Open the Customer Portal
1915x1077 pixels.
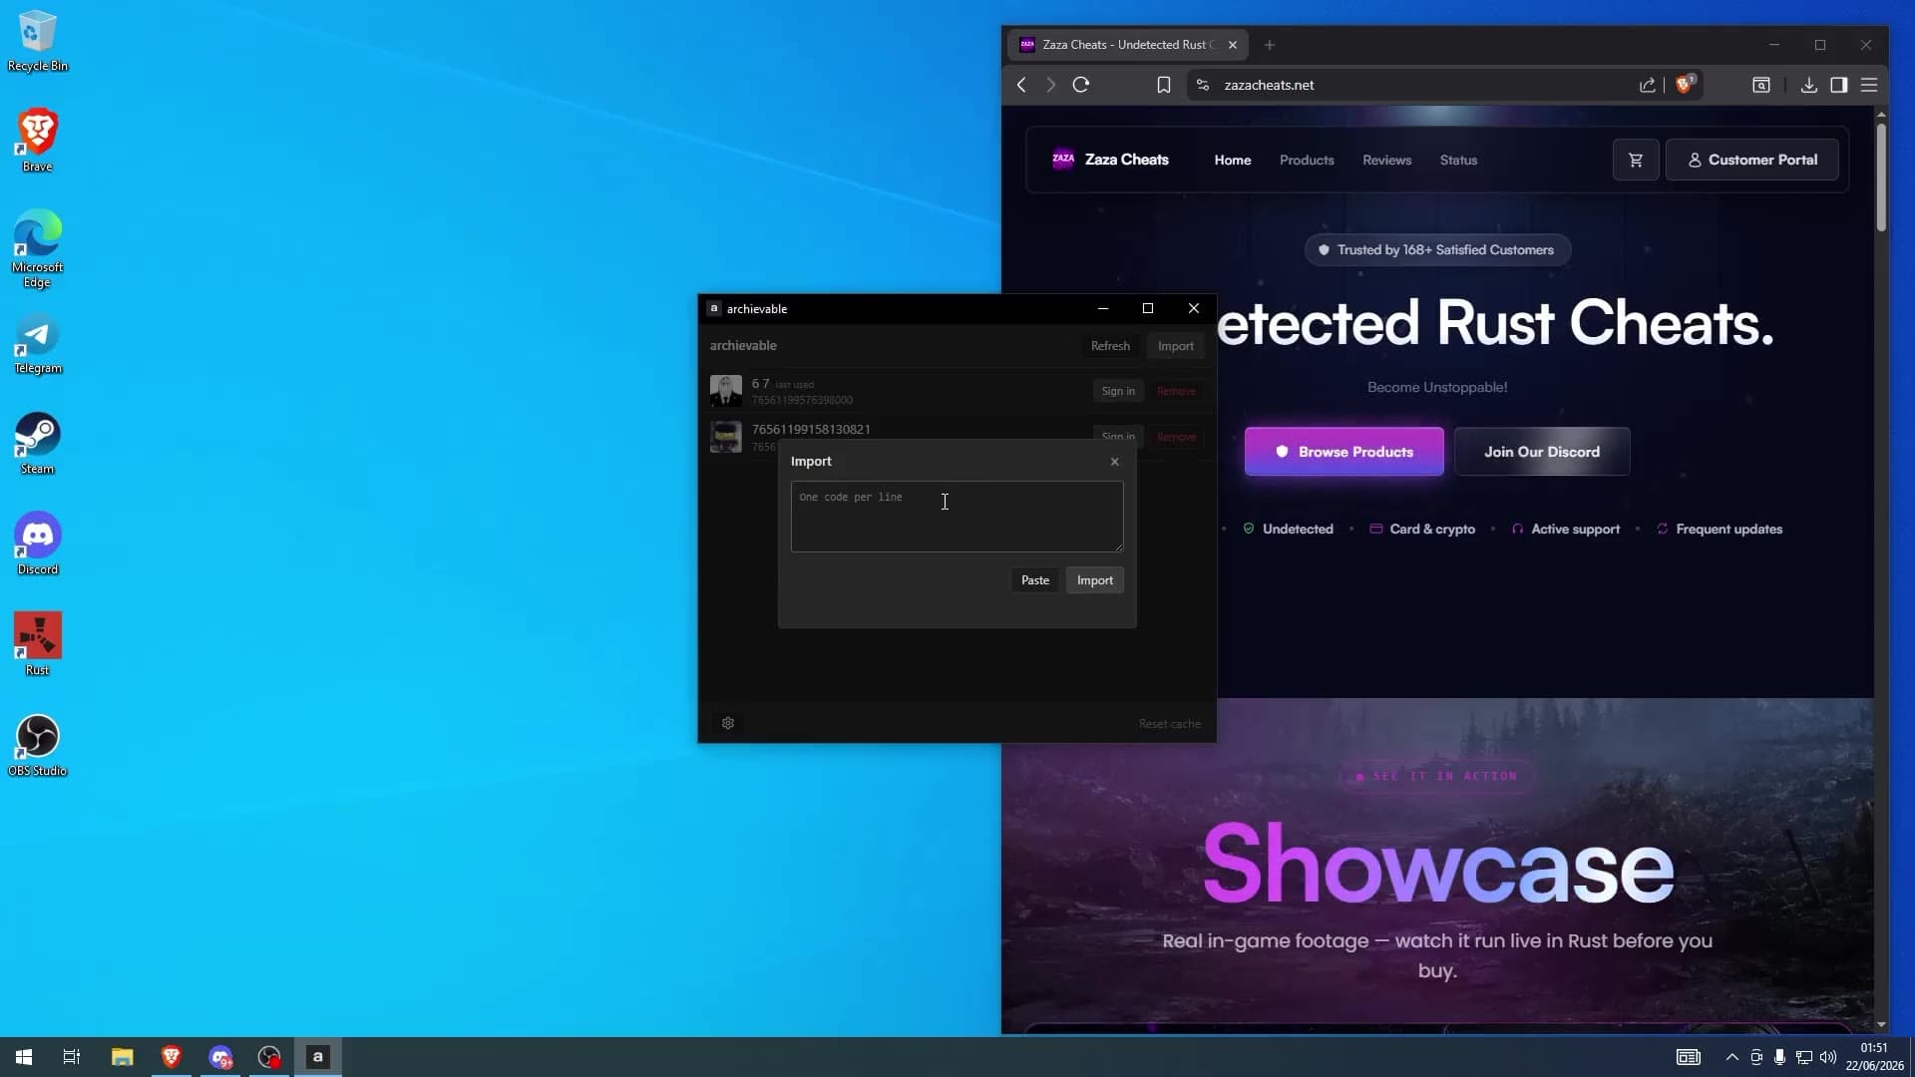pyautogui.click(x=1752, y=160)
